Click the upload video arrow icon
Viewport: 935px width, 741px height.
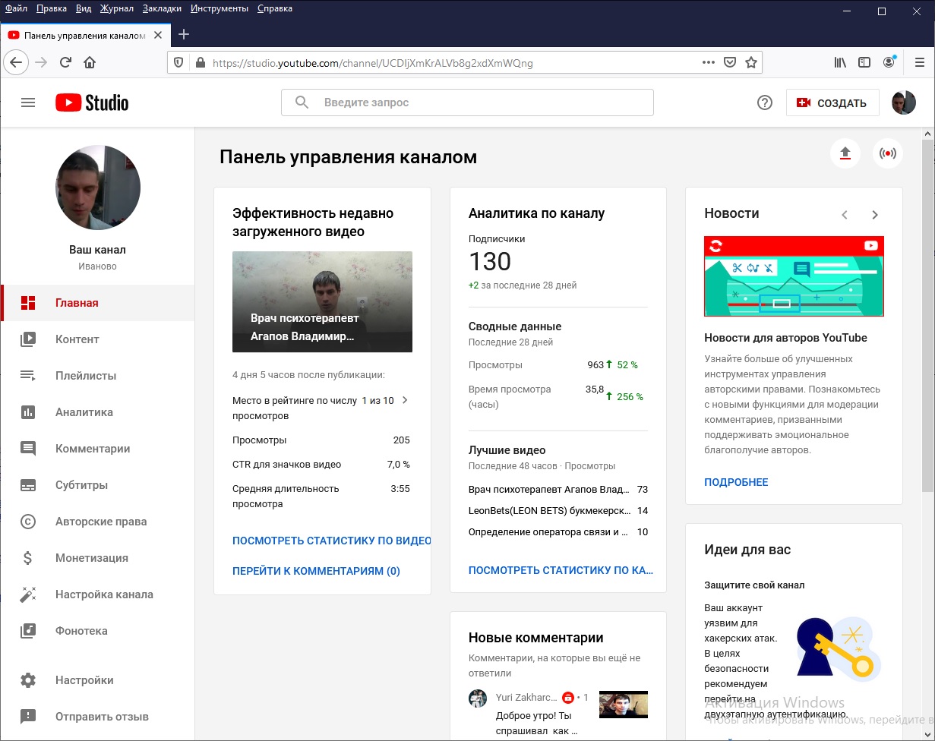click(x=845, y=153)
